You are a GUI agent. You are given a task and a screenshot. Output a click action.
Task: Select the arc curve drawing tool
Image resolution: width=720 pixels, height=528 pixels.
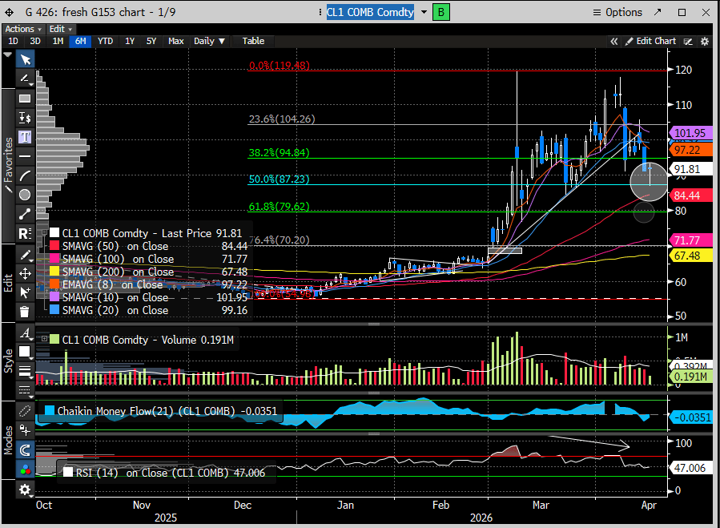click(25, 175)
